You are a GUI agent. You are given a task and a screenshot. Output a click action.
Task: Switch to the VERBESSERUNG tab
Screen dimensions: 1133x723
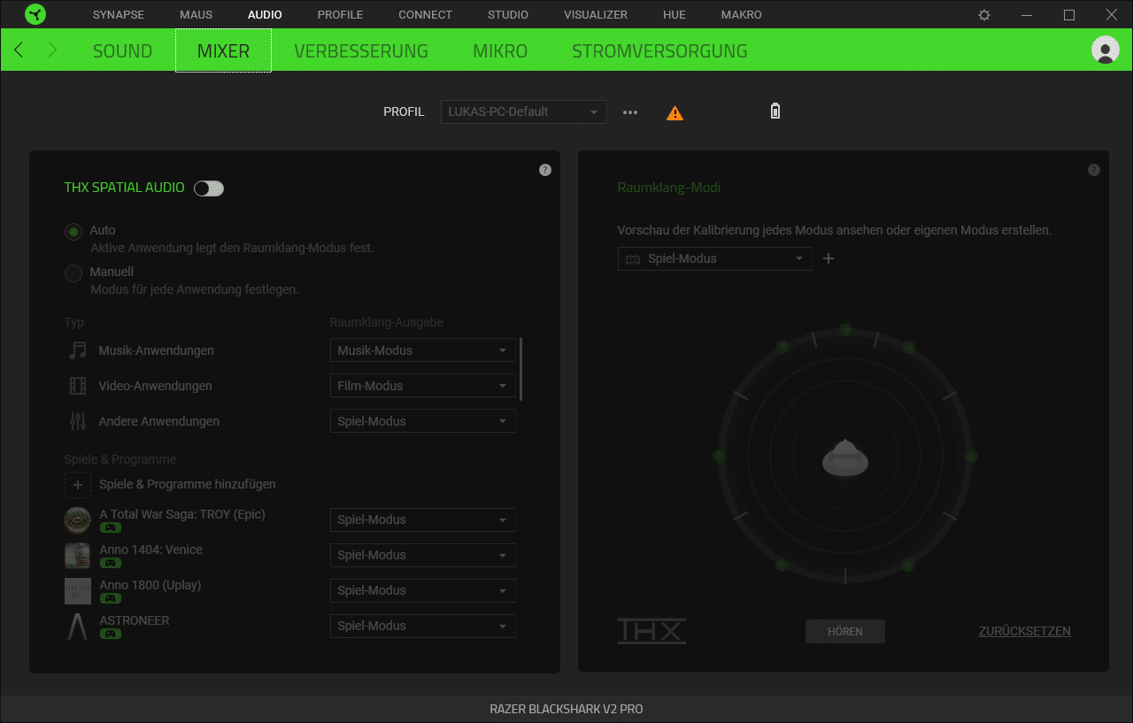coord(360,51)
